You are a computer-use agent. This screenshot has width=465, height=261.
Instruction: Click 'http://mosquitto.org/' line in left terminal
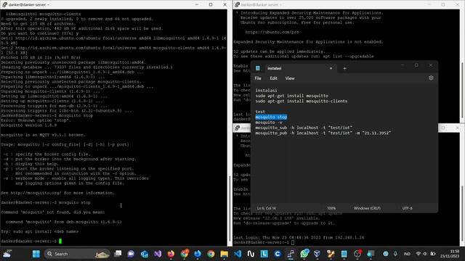click(57, 193)
